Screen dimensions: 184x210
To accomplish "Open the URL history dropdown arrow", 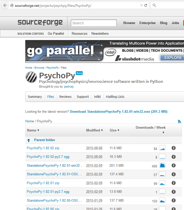I will (x=141, y=6).
